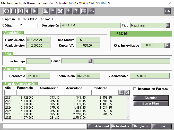Click the empty Fecha baja field

38,61
